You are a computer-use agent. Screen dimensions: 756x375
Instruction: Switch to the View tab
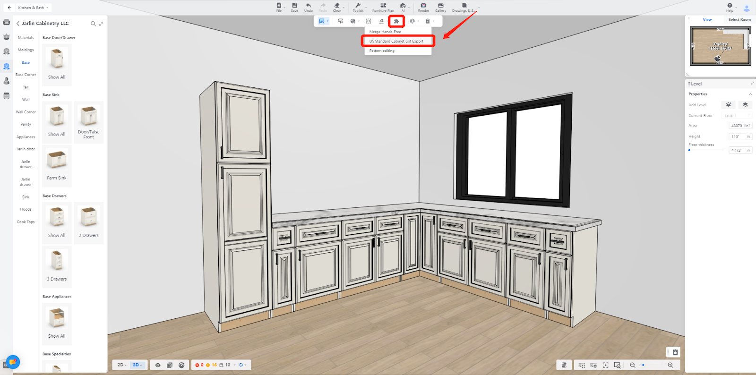pos(707,20)
